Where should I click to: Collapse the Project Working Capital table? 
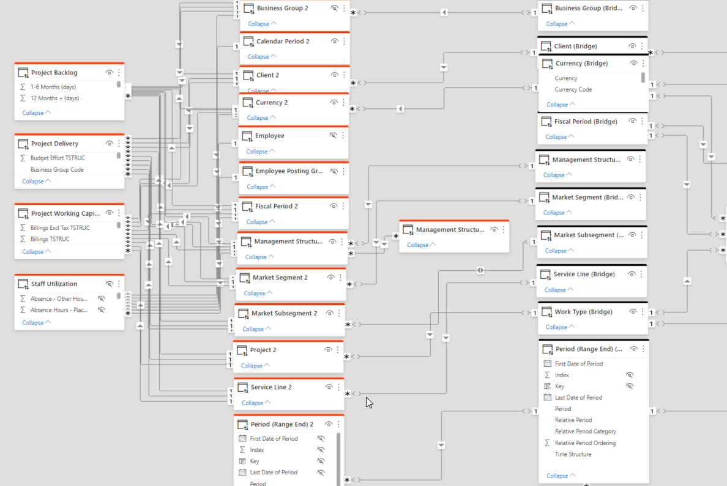pos(37,252)
